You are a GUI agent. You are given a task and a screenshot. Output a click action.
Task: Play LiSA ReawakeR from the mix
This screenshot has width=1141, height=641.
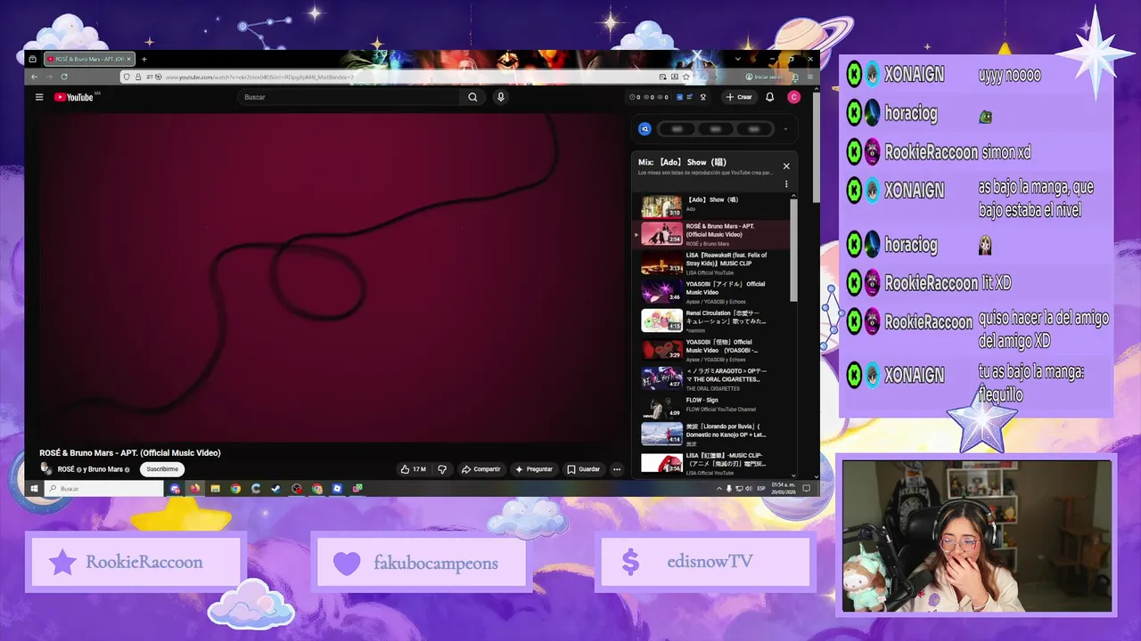click(x=711, y=264)
